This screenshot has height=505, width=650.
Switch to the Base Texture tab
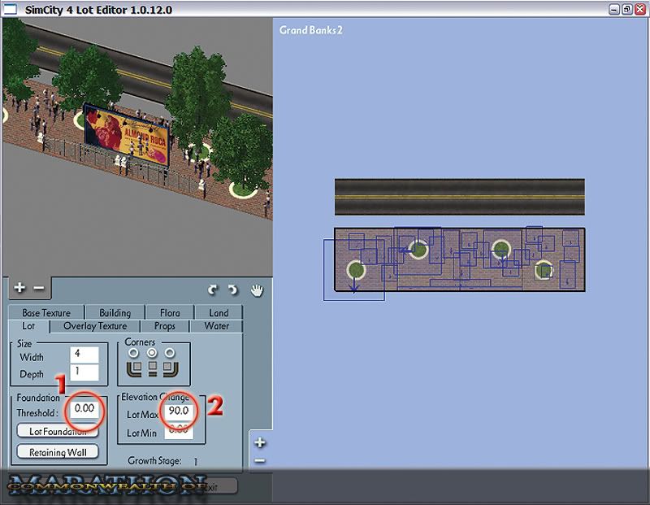click(x=45, y=313)
